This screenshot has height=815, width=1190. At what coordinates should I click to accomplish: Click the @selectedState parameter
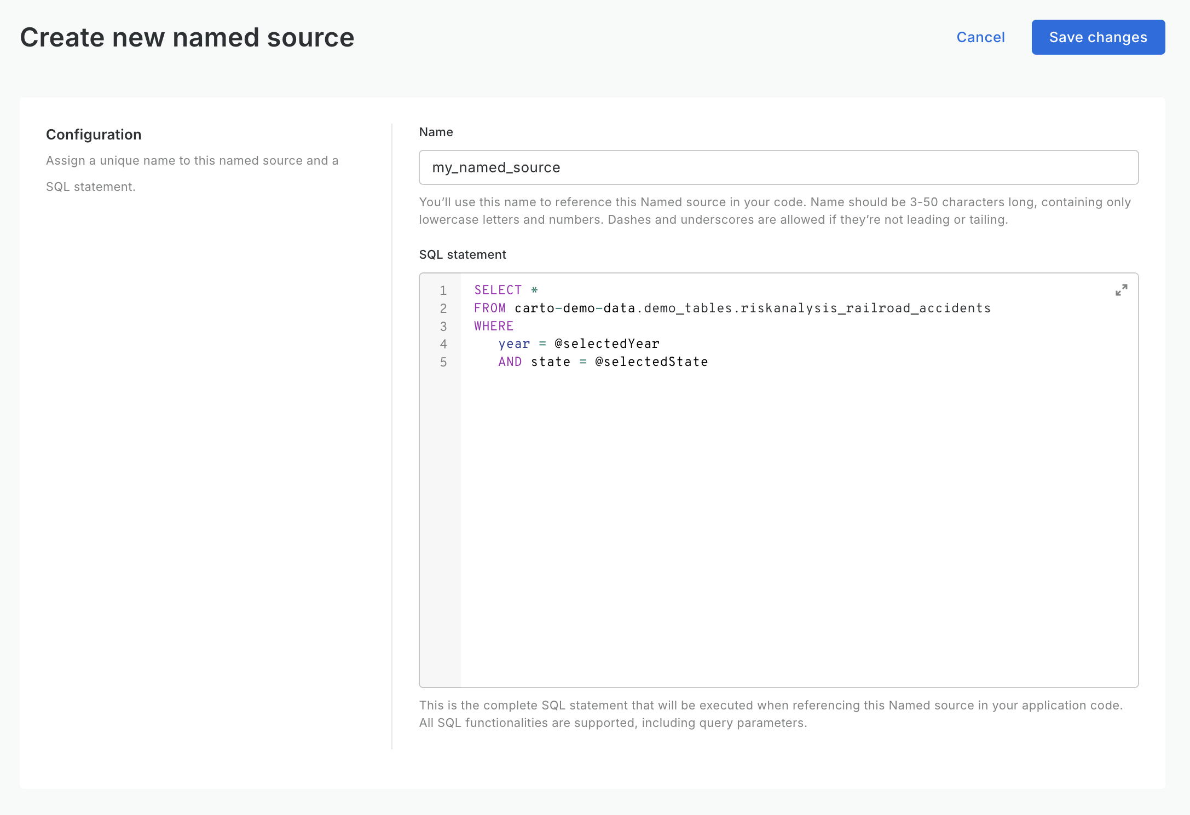(x=651, y=362)
